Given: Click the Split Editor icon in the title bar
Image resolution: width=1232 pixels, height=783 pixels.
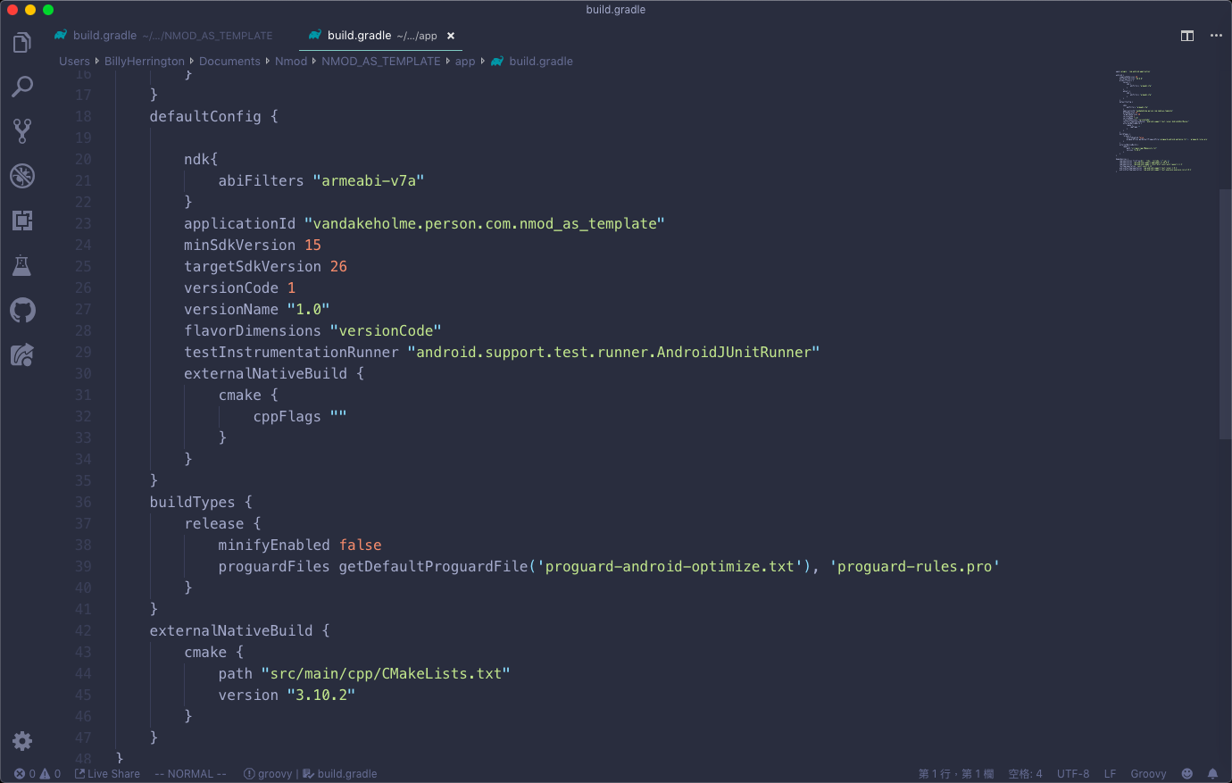Looking at the screenshot, I should tap(1187, 35).
